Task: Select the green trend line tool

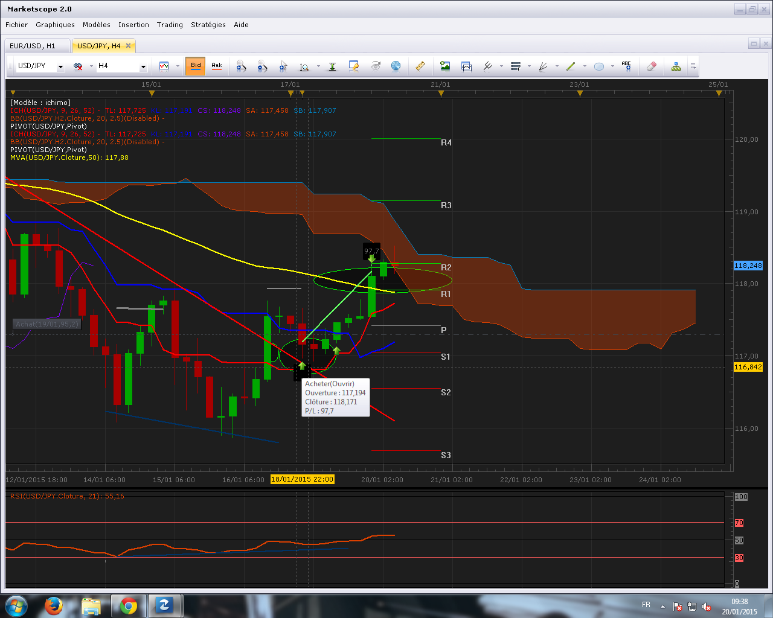Action: (571, 66)
